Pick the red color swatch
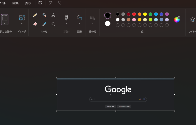Screen dimensions: 196x125 (x=134, y=14)
